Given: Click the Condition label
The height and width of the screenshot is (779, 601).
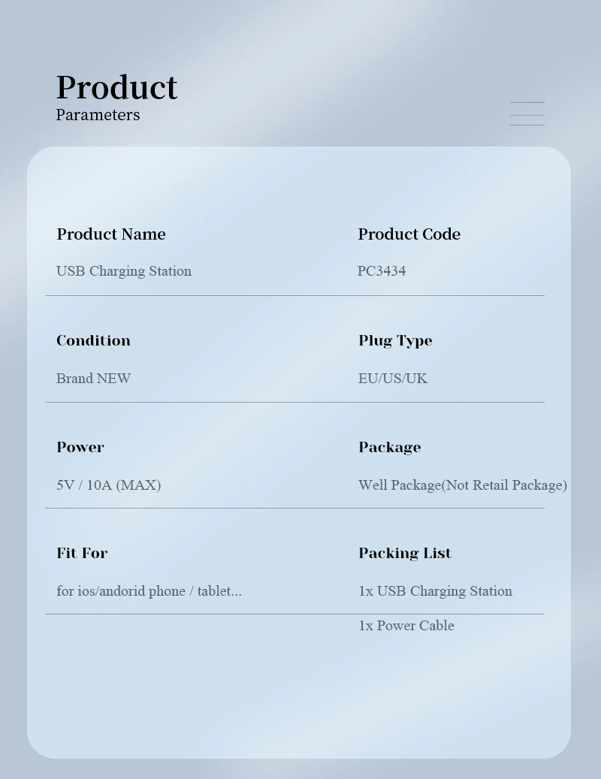Looking at the screenshot, I should point(93,340).
